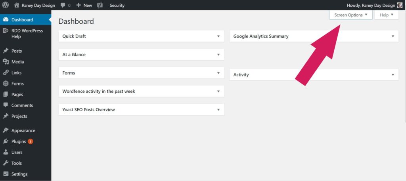Image resolution: width=406 pixels, height=181 pixels.
Task: Expand Wordfence activity widget arrow
Action: (218, 91)
